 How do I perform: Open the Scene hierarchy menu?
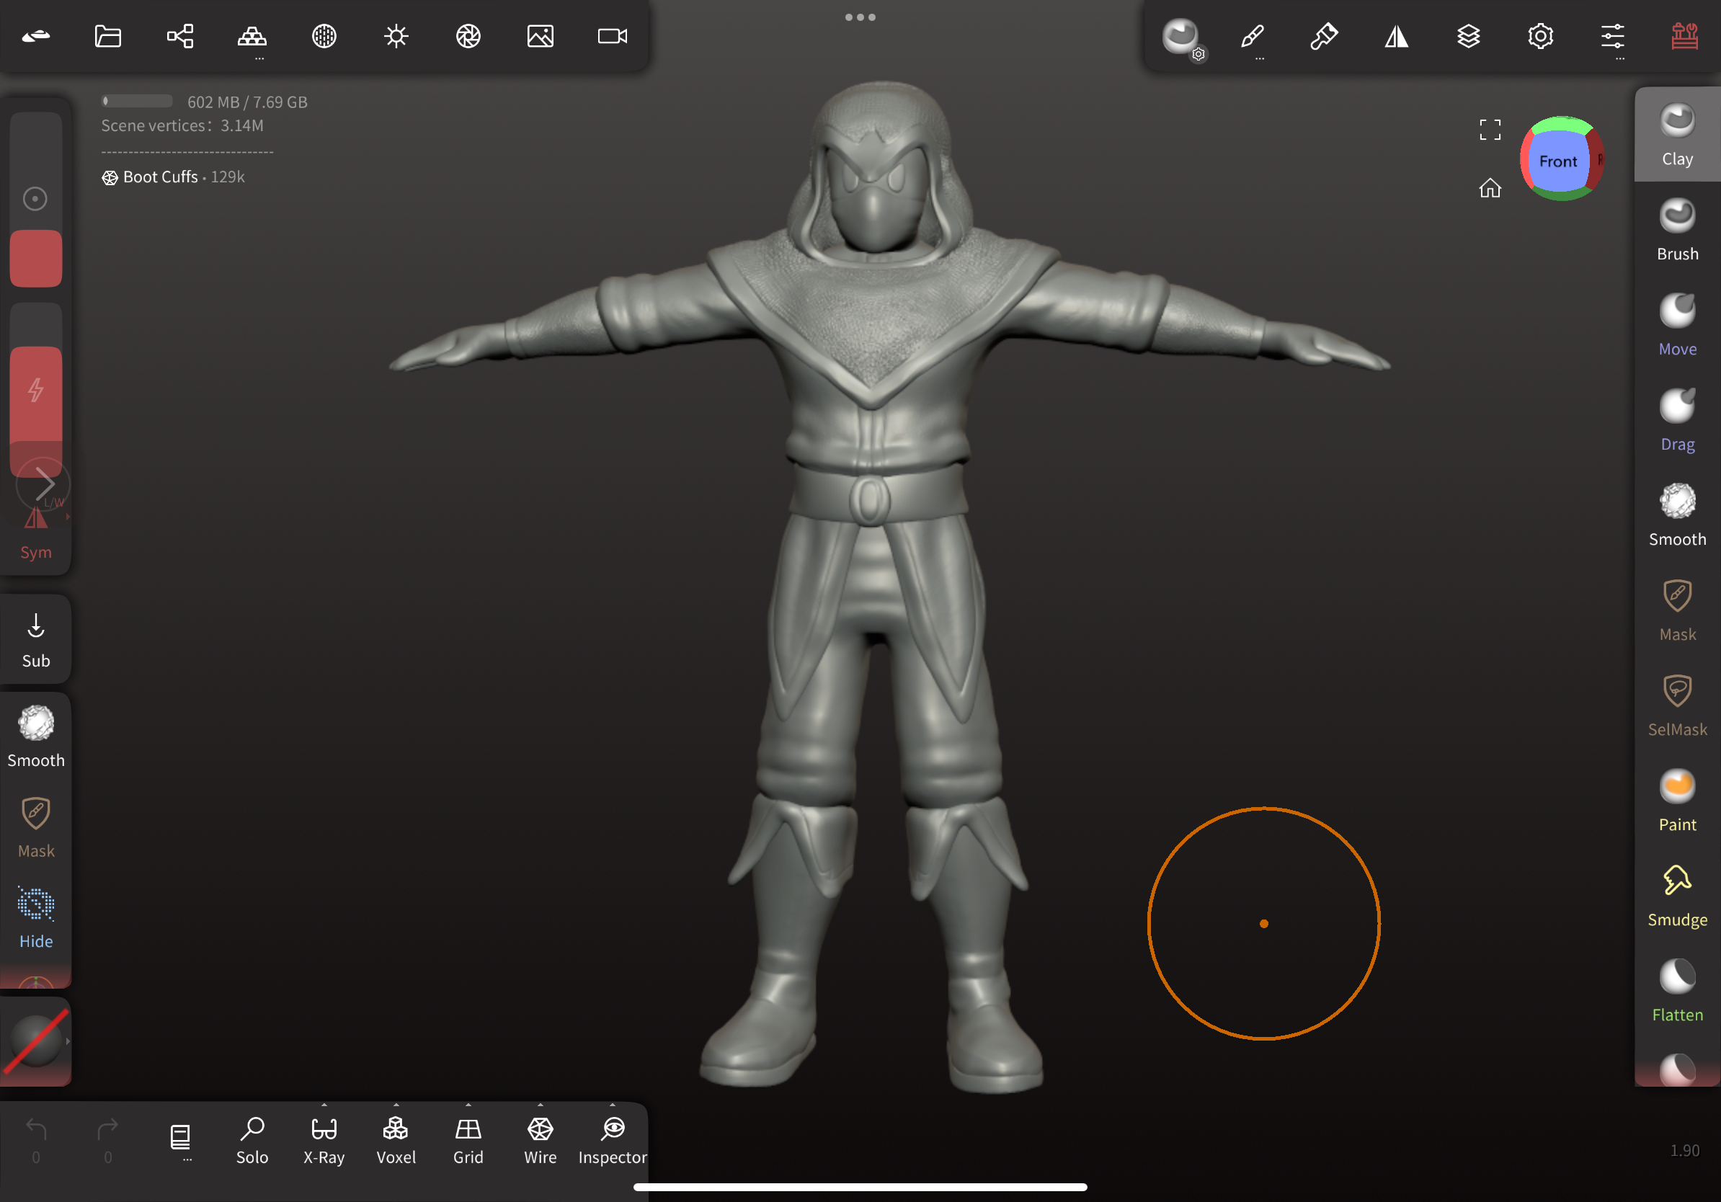coord(180,36)
